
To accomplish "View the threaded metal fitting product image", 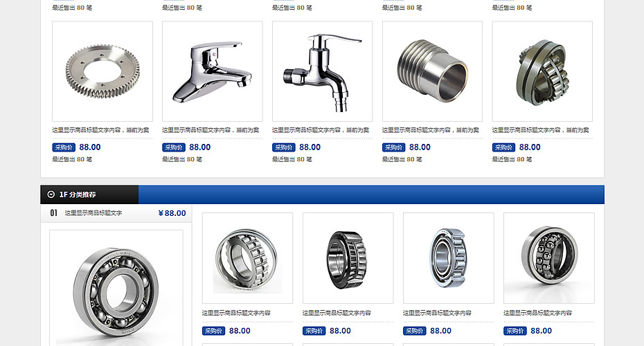I will pyautogui.click(x=433, y=71).
